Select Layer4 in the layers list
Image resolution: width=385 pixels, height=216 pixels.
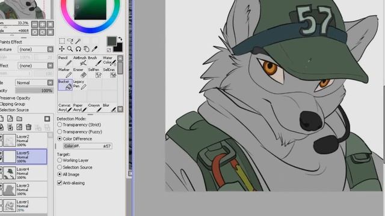point(24,173)
